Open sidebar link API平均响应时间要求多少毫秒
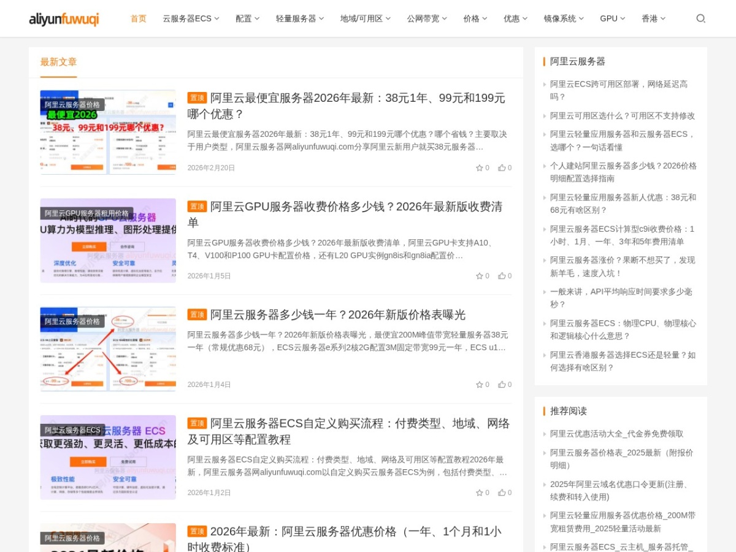Image resolution: width=736 pixels, height=552 pixels. click(621, 298)
